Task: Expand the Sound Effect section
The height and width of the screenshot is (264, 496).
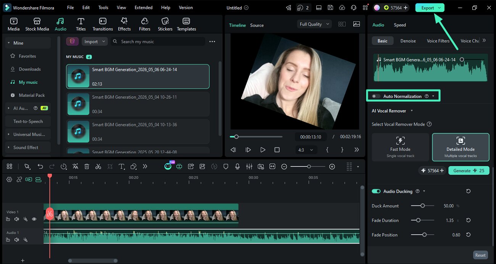Action: click(8, 147)
